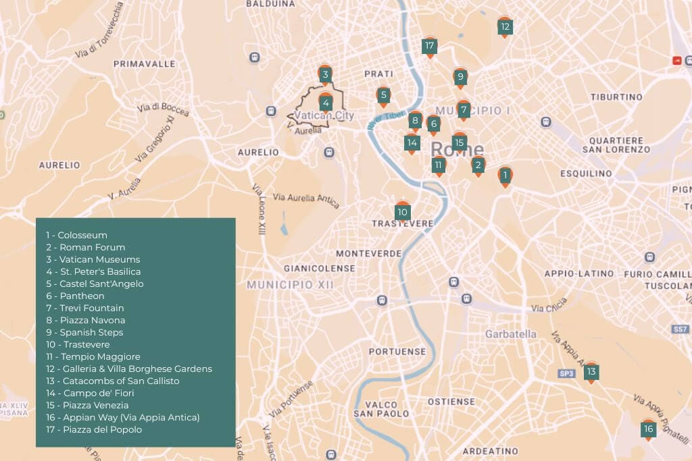
Task: Click "5 - Castel Sant'Angelo" legend entry
Action: 95,284
